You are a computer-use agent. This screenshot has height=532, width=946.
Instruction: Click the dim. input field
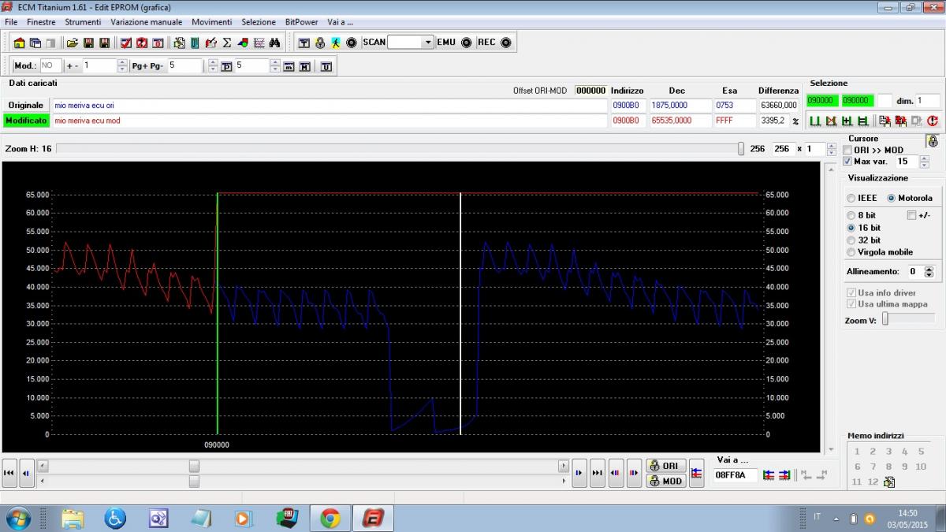pyautogui.click(x=927, y=100)
